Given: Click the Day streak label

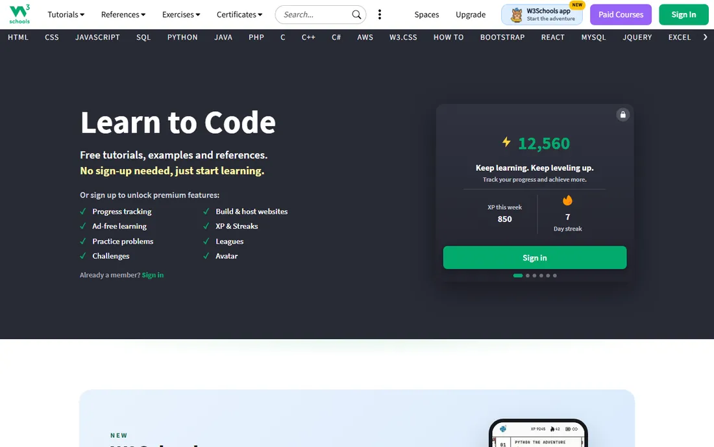Looking at the screenshot, I should coord(567,229).
